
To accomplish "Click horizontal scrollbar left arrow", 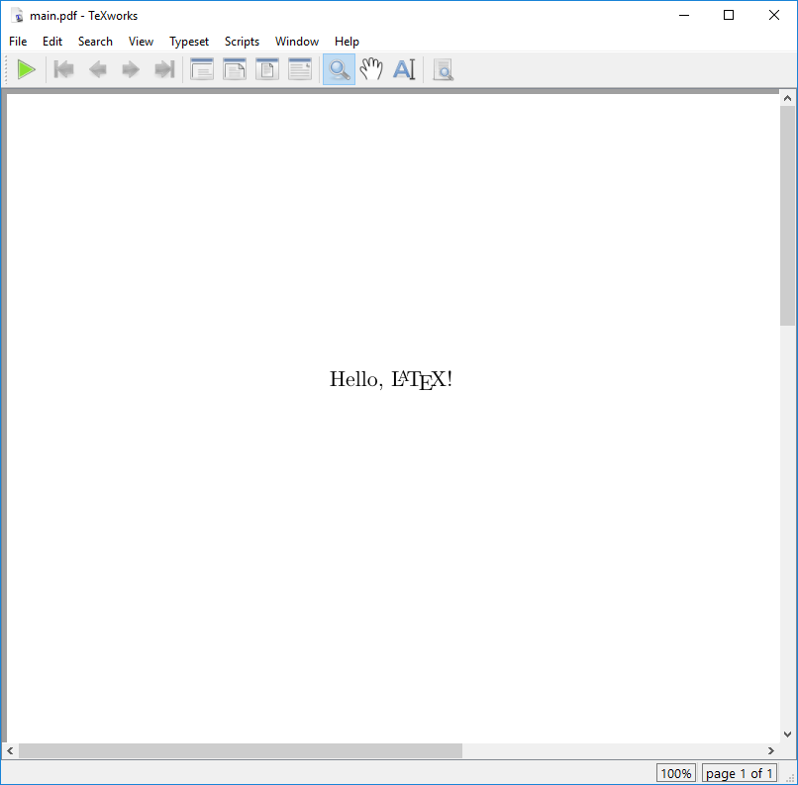I will tap(10, 750).
